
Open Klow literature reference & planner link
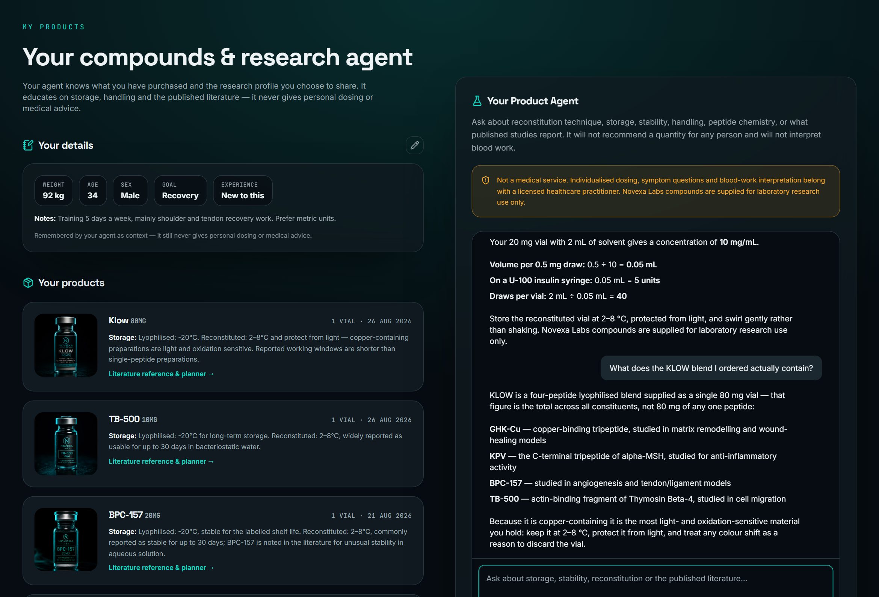162,374
